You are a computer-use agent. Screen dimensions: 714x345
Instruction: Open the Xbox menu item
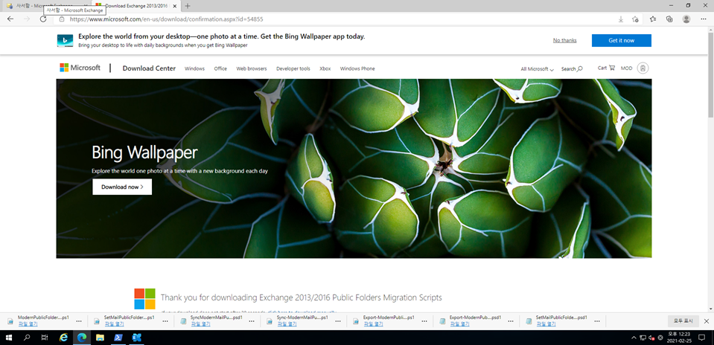click(325, 68)
